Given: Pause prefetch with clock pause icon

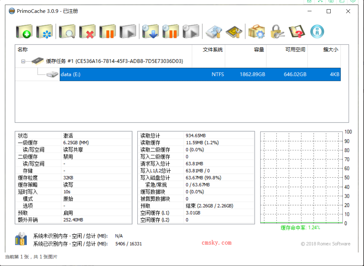Looking at the screenshot, I should pyautogui.click(x=171, y=31).
